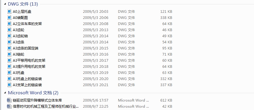The image size is (254, 110).
Task: Collapse the DWG 文件 (13) group arrow
Action: (x=5, y=4)
